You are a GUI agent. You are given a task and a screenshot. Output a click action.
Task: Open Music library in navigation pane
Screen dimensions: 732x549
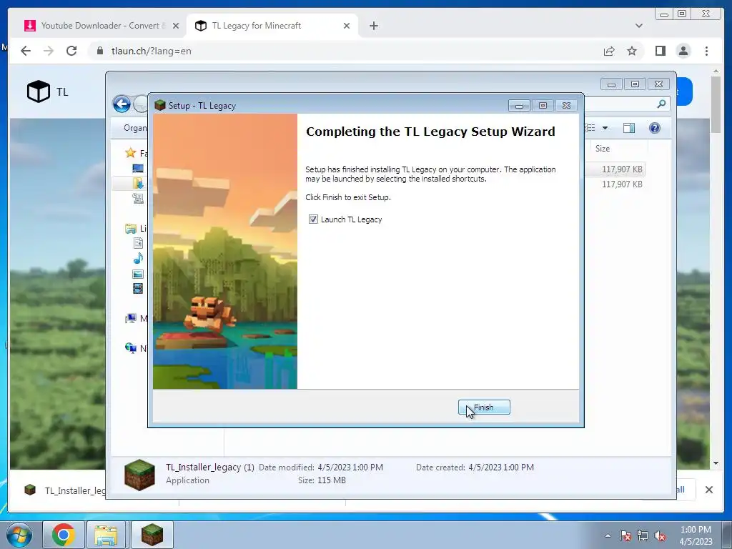(138, 258)
